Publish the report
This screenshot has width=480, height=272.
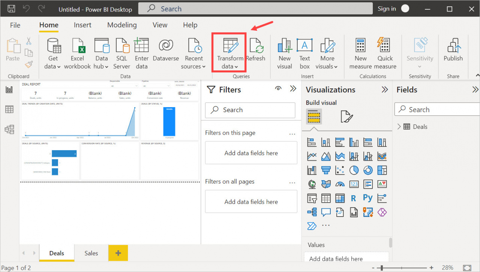[453, 50]
